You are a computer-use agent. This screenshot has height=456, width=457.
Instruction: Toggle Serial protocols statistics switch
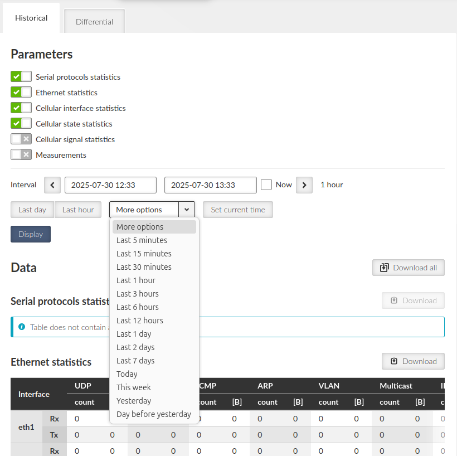[x=21, y=77]
